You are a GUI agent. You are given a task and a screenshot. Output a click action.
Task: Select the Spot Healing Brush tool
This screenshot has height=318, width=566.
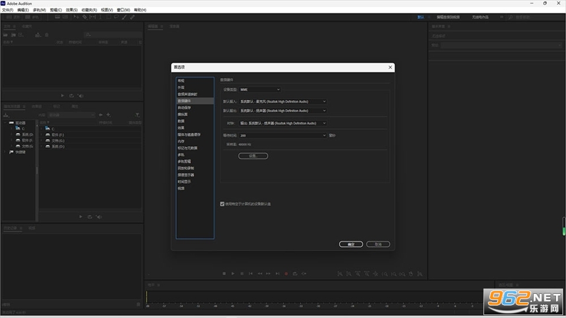tap(133, 17)
